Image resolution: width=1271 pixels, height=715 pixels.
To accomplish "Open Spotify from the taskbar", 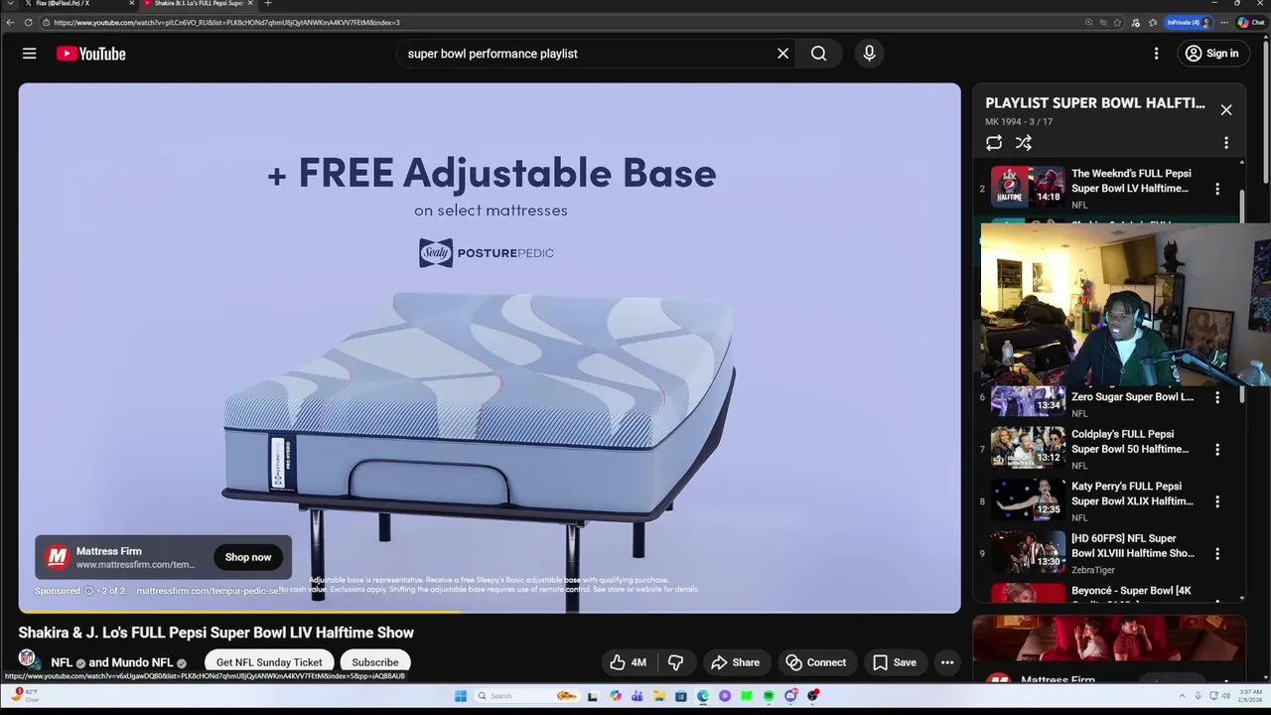I will tap(769, 696).
